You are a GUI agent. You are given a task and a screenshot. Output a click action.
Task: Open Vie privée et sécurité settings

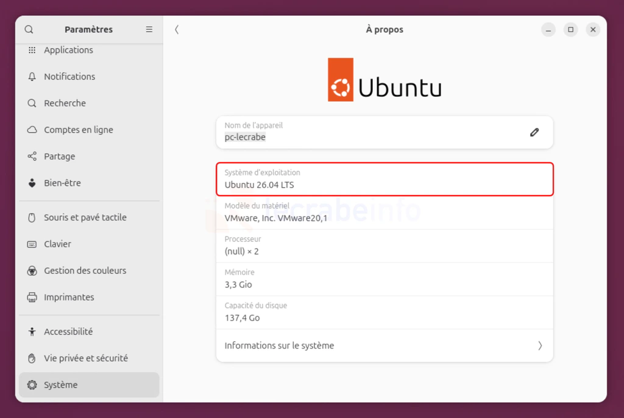click(89, 358)
